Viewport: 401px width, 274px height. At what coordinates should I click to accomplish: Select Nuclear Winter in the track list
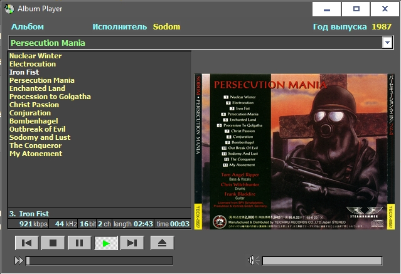click(x=36, y=56)
